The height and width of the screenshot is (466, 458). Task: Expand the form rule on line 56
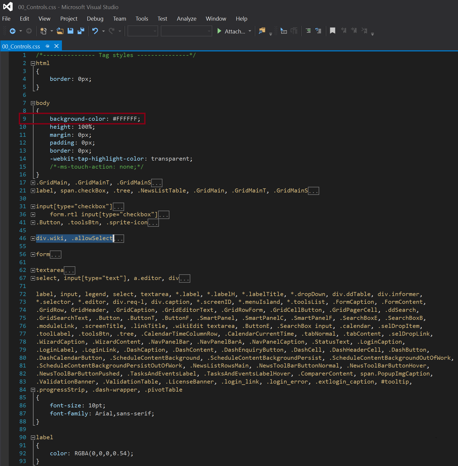[33, 255]
